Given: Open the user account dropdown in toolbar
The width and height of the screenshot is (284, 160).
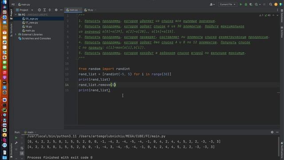Looking at the screenshot, I should tap(212, 4).
